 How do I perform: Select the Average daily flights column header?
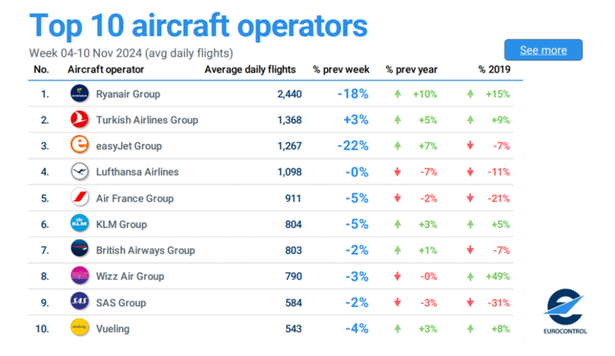250,70
